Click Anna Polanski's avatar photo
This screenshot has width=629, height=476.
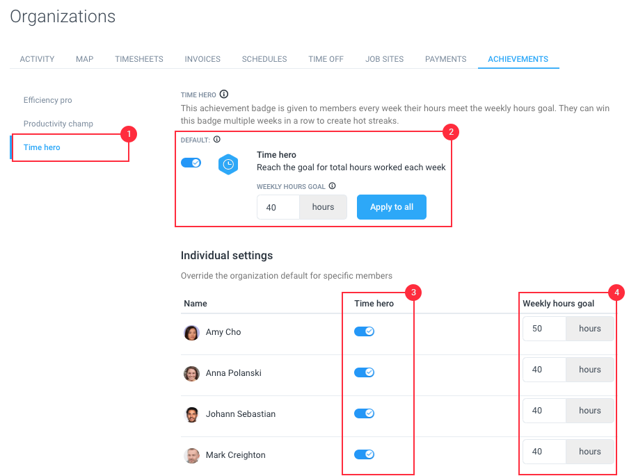[192, 373]
